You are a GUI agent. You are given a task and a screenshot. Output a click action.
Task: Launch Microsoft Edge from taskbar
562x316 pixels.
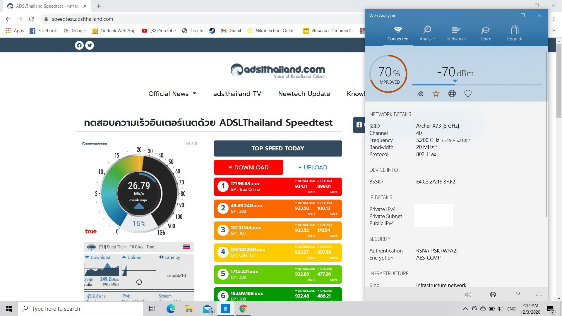tap(171, 309)
